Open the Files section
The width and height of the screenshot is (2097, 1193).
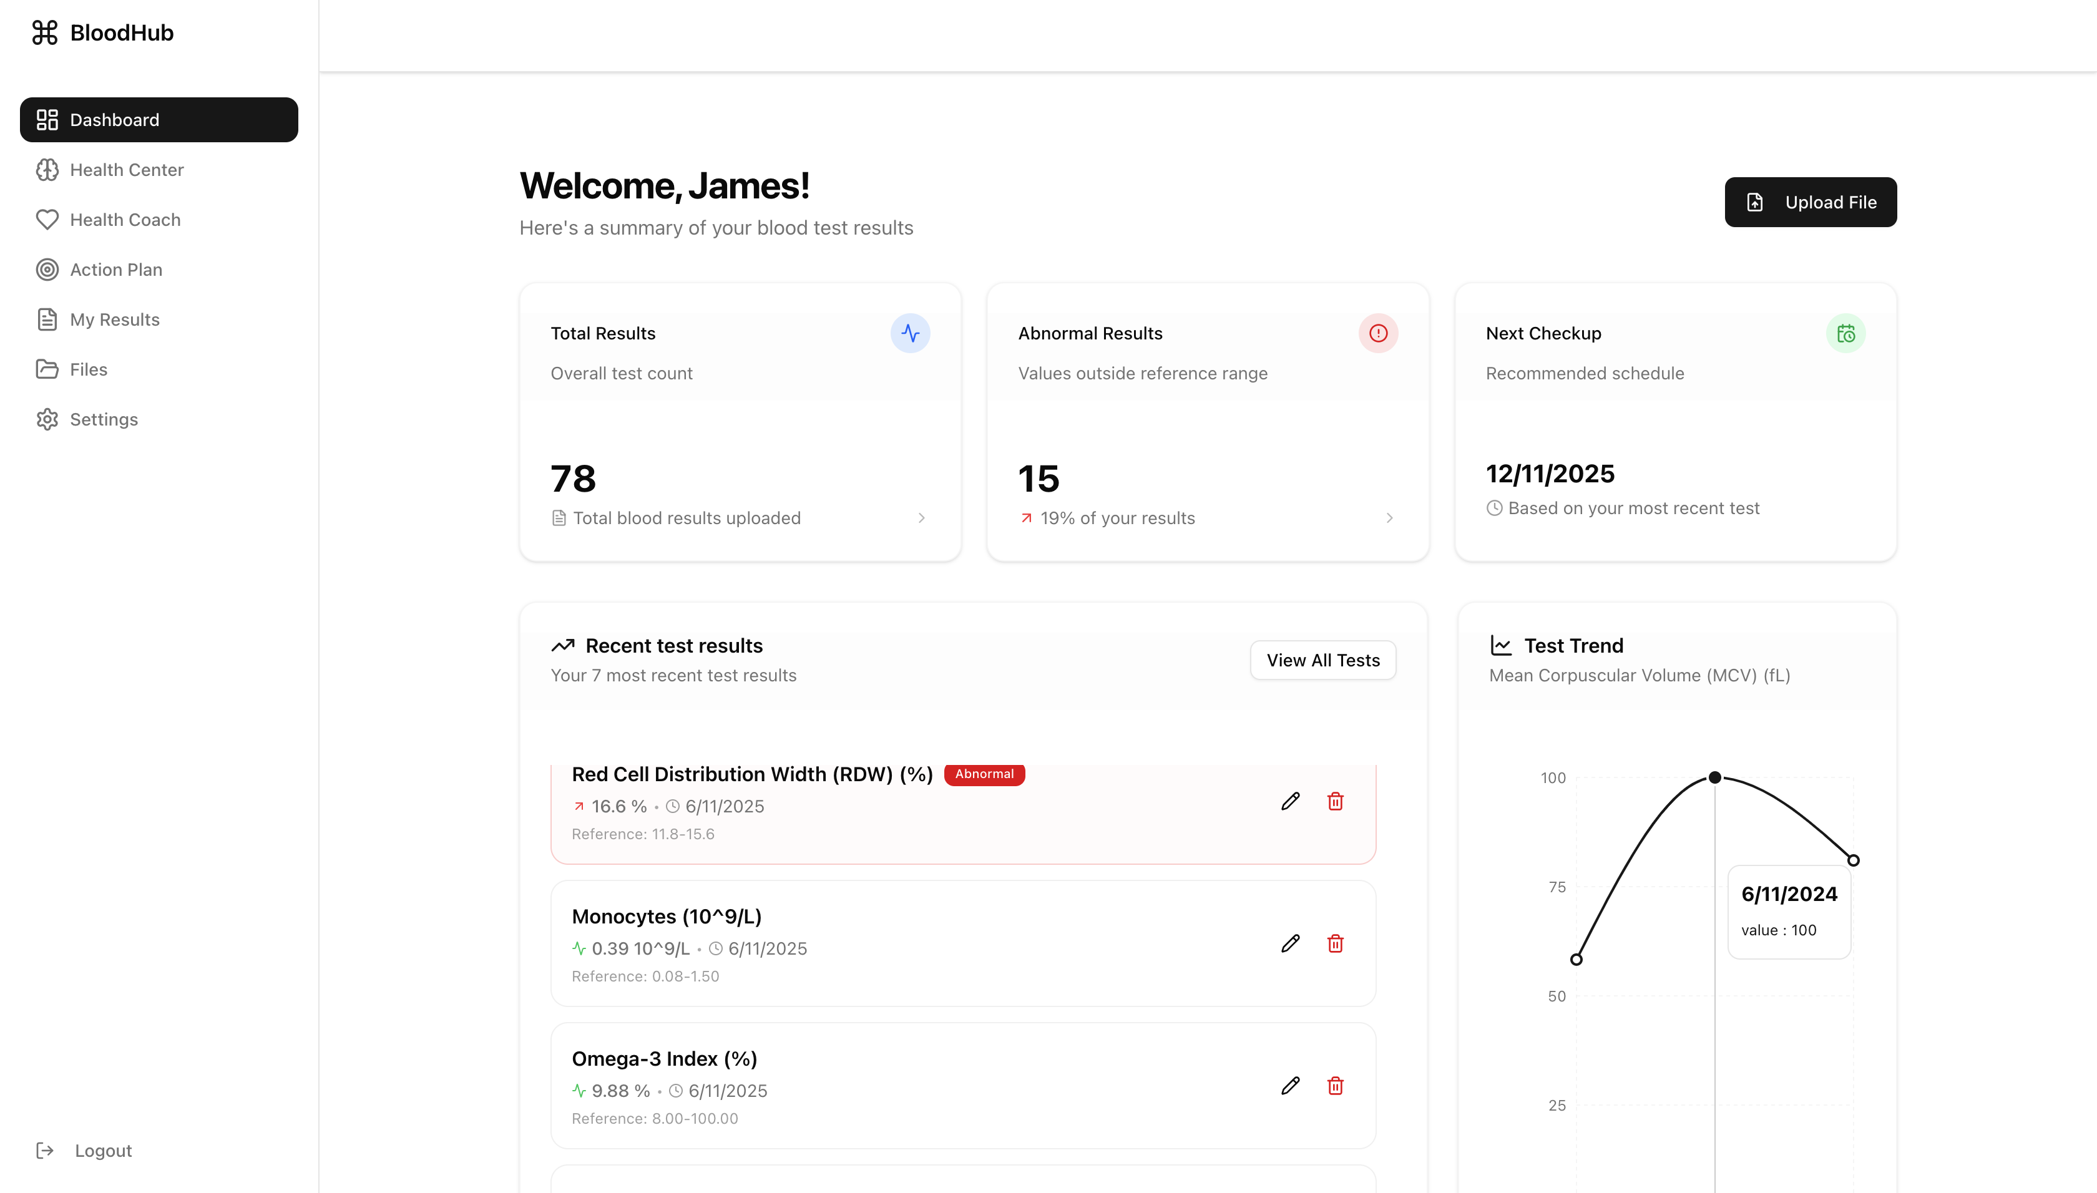click(x=159, y=369)
